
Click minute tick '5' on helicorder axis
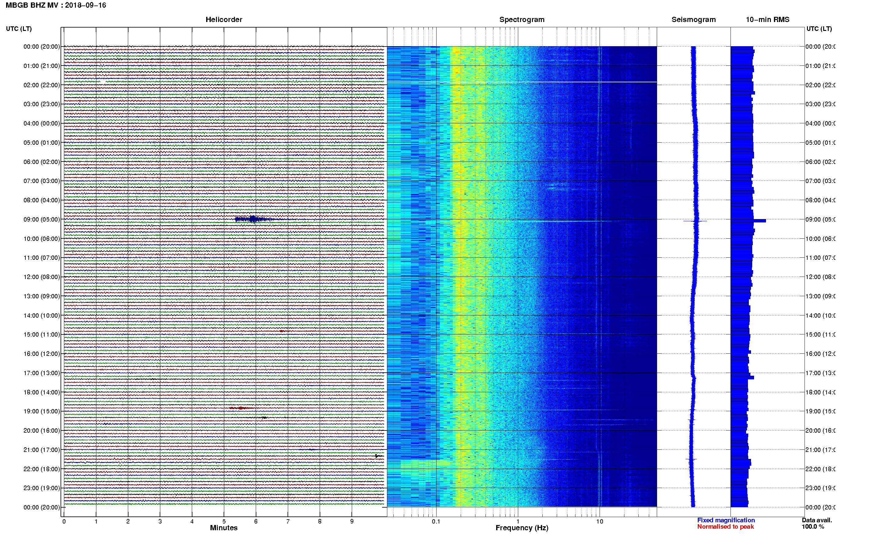[x=224, y=521]
